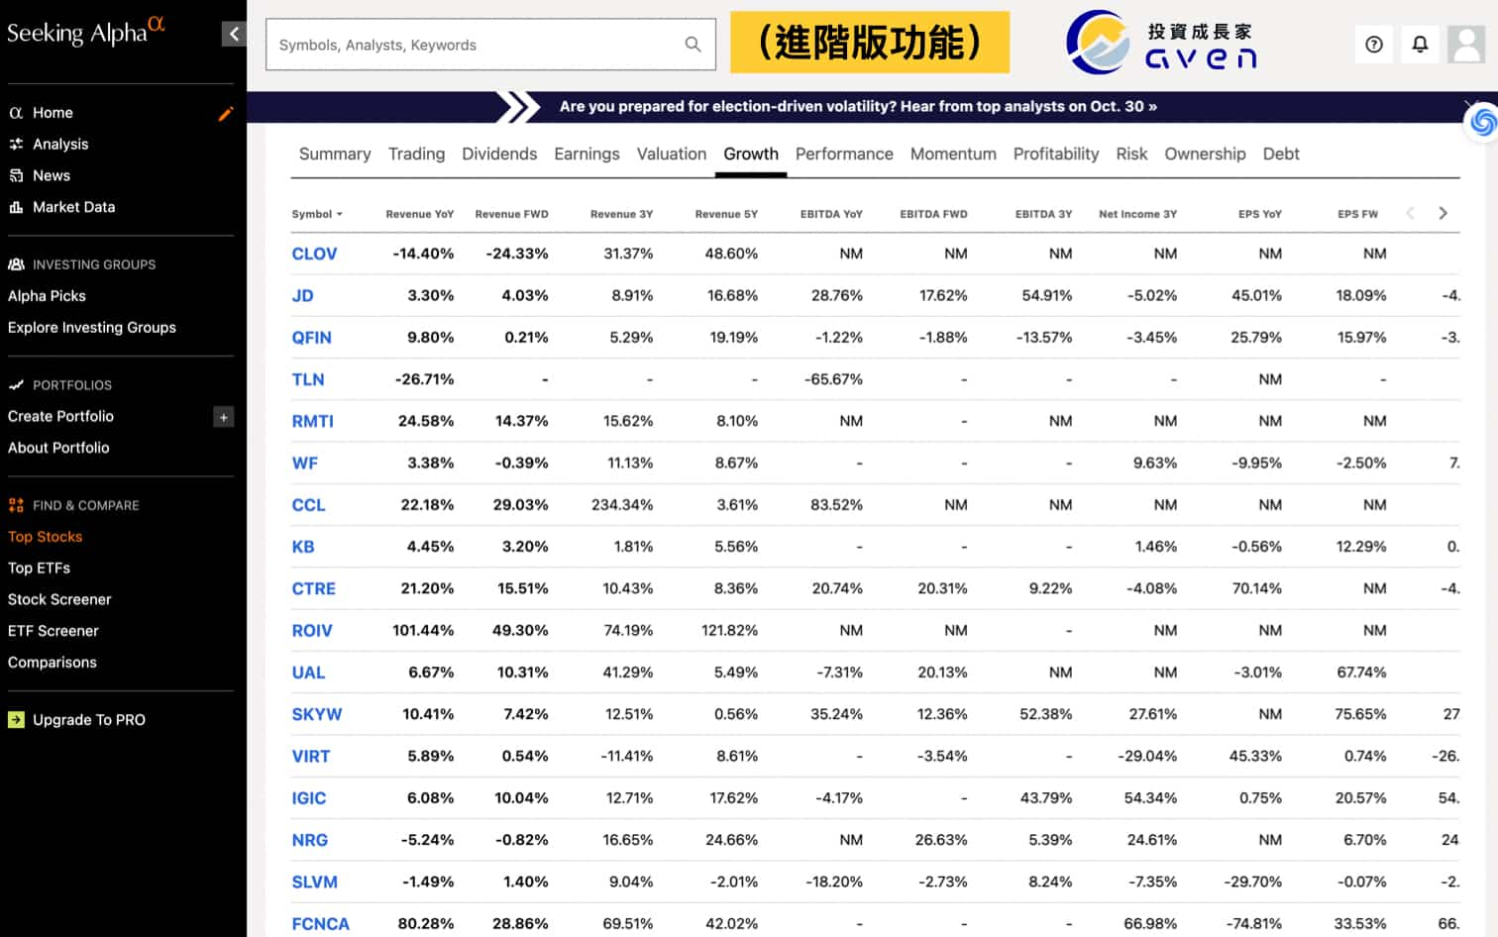Open the user profile avatar
Viewport: 1498px width, 937px height.
1466,45
